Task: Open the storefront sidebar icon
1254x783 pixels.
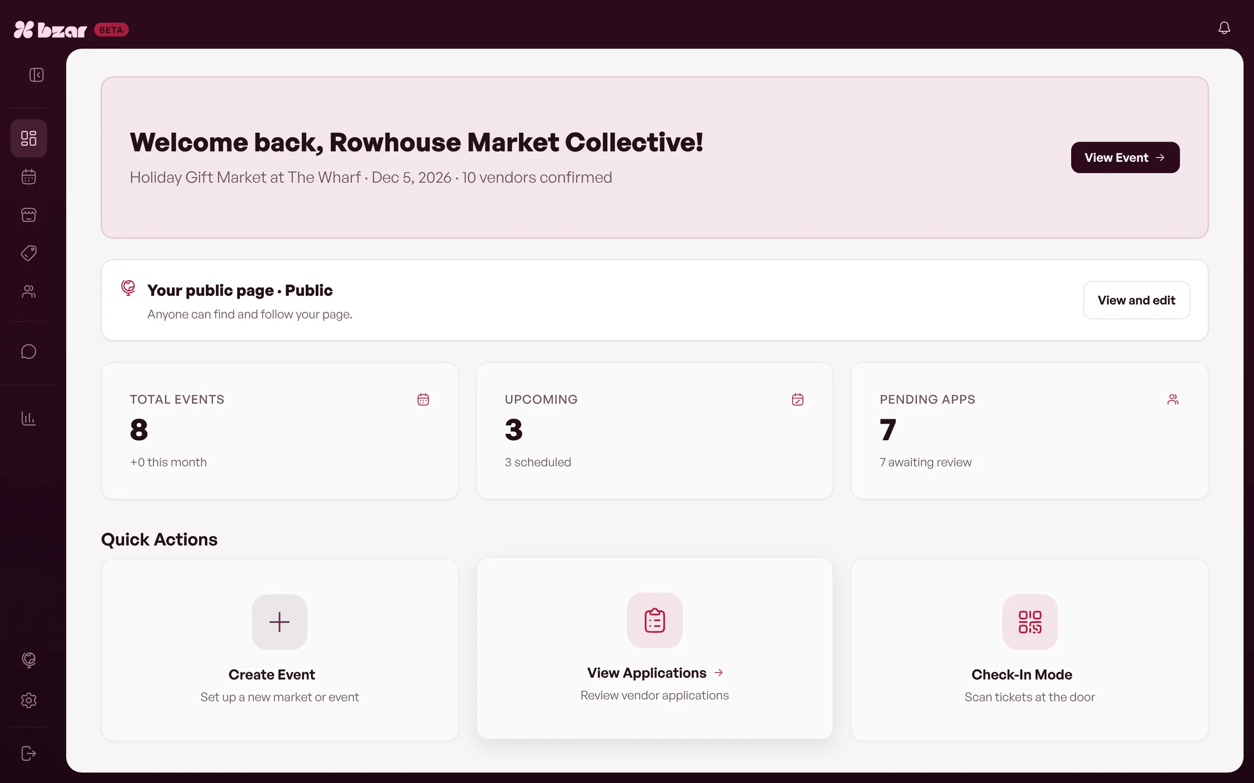Action: [29, 215]
